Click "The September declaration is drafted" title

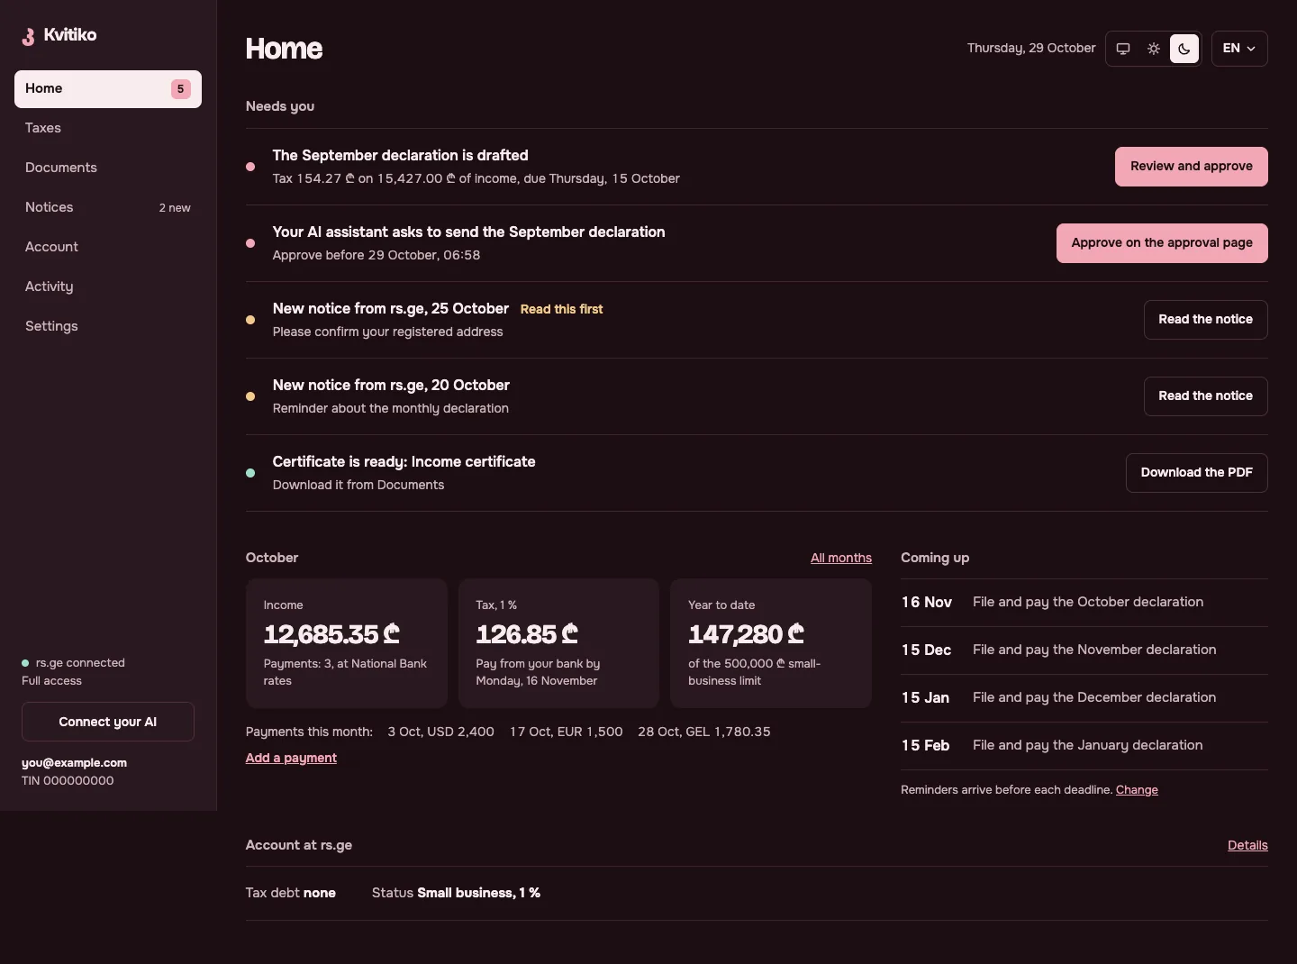[x=401, y=156]
